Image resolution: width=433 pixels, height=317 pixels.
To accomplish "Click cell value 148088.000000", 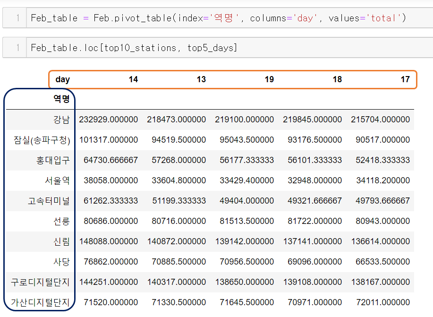I will (109, 241).
